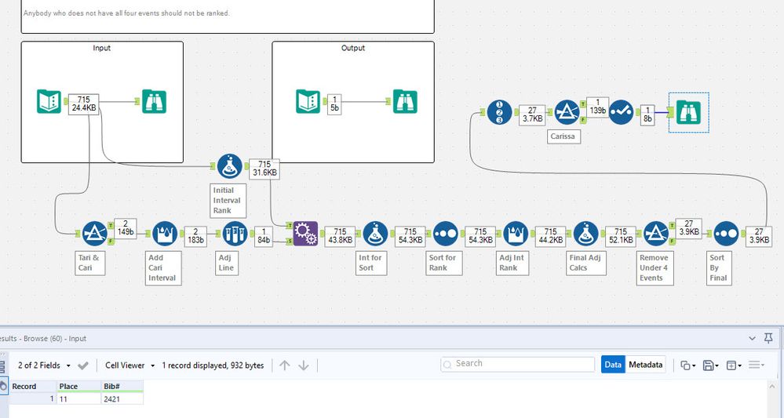The image size is (784, 418).
Task: Go to next record with down arrow
Action: coord(304,365)
